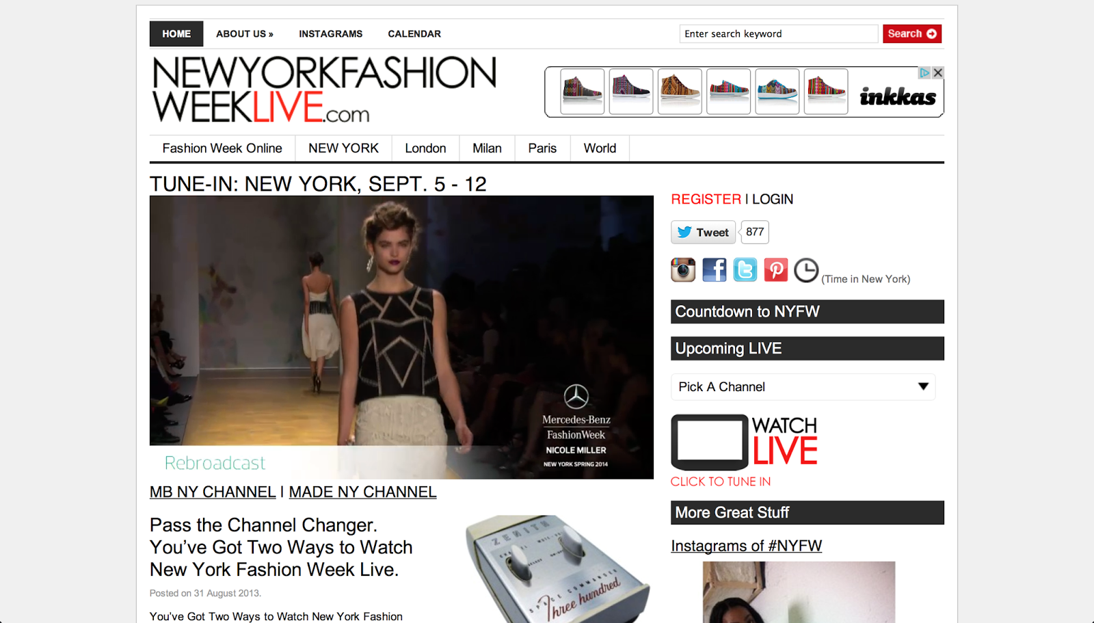Click the inkkas brand logo in ad
This screenshot has width=1094, height=623.
click(x=898, y=97)
